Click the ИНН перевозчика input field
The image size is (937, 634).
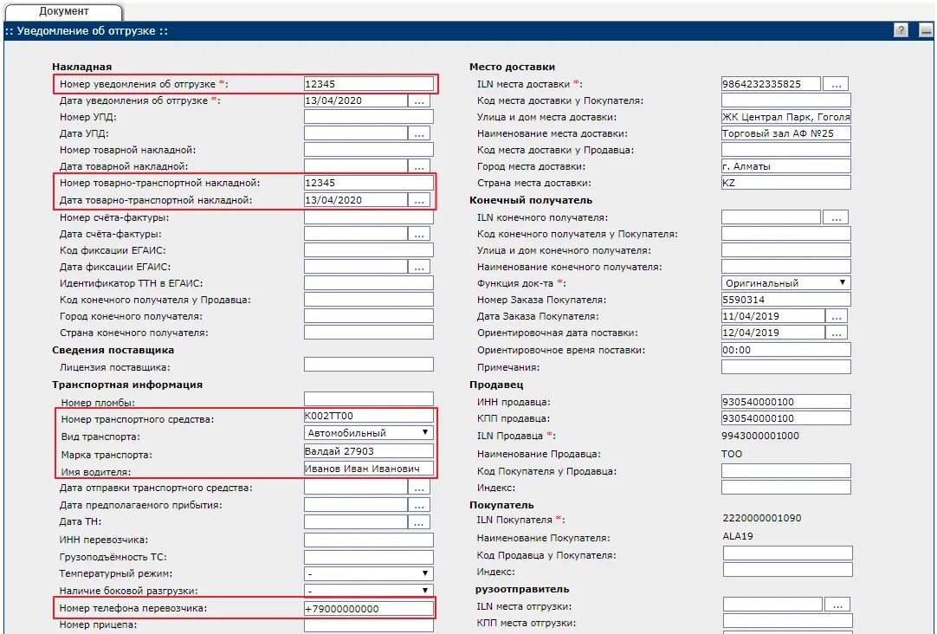point(368,540)
